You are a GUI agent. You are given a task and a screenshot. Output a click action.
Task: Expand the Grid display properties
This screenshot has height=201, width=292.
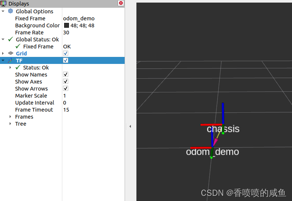coord(3,53)
